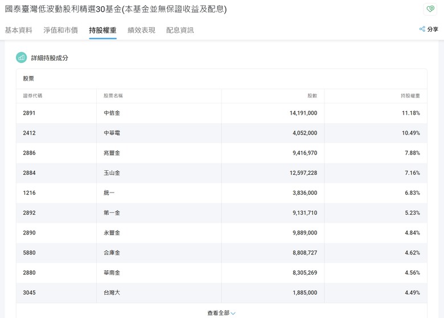
Task: Select stock name 玉山金
Action: (x=112, y=173)
